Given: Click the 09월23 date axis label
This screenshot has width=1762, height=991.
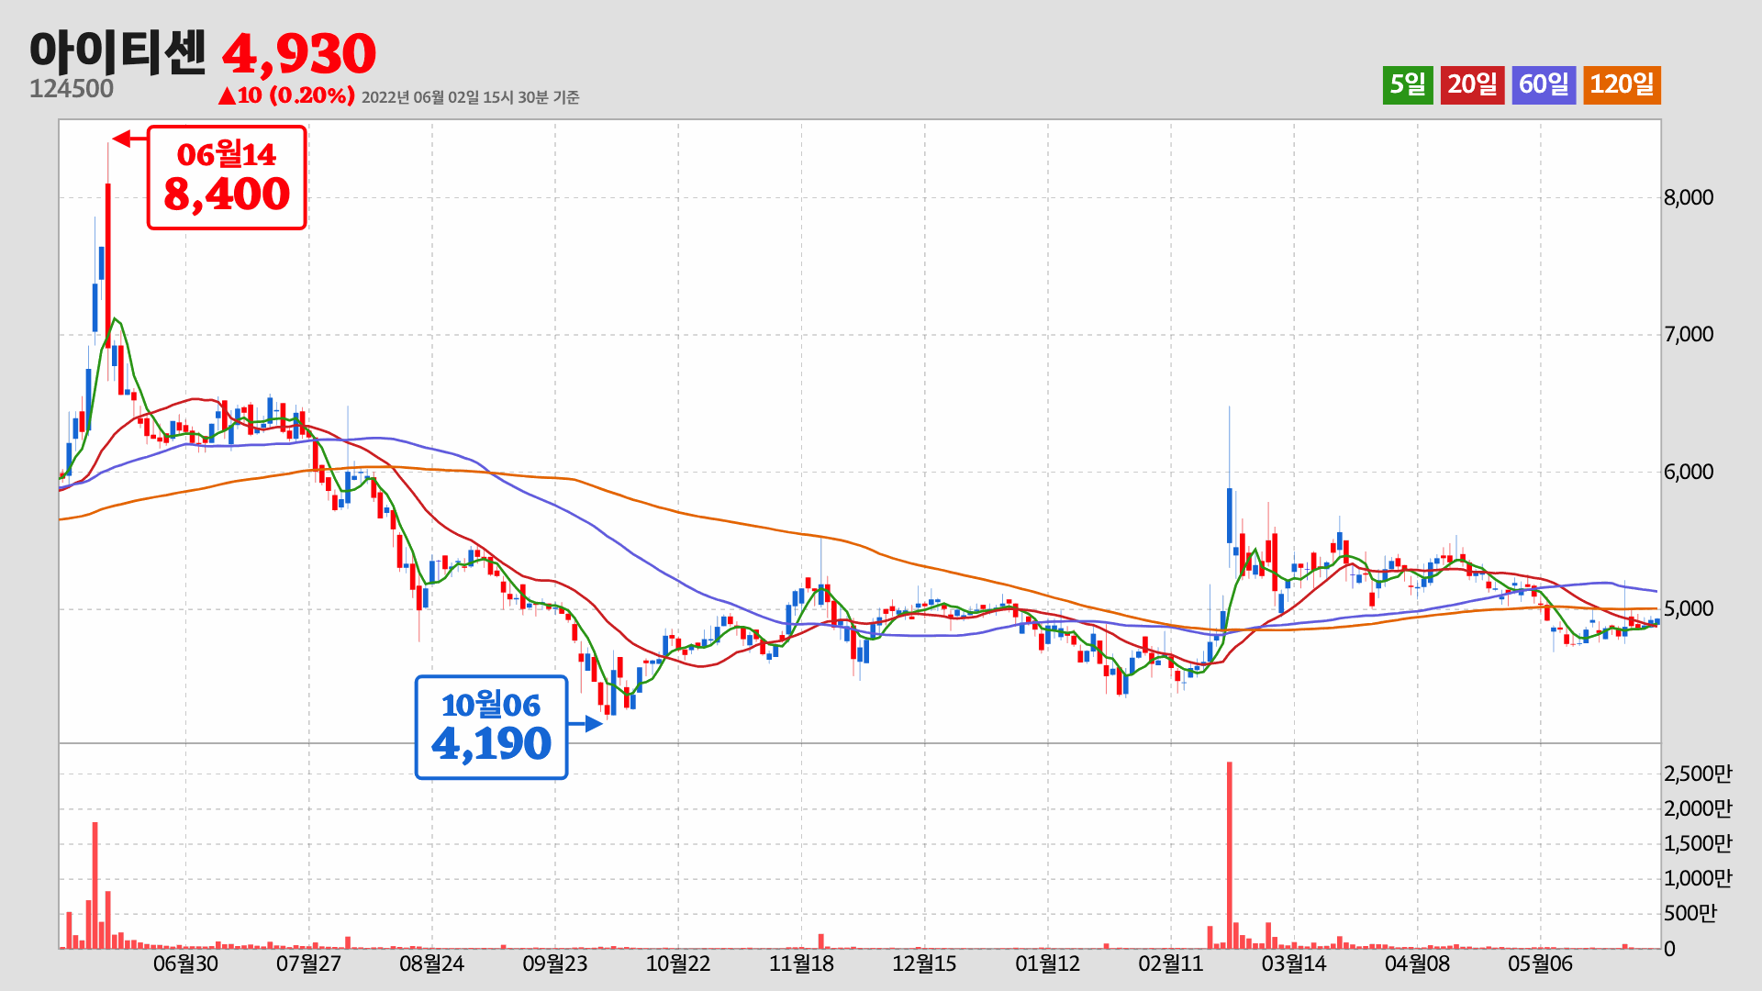Looking at the screenshot, I should 555,964.
